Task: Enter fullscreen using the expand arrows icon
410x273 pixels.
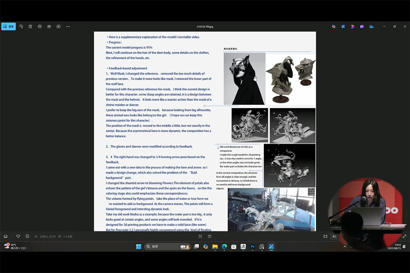Action: pyautogui.click(x=404, y=236)
